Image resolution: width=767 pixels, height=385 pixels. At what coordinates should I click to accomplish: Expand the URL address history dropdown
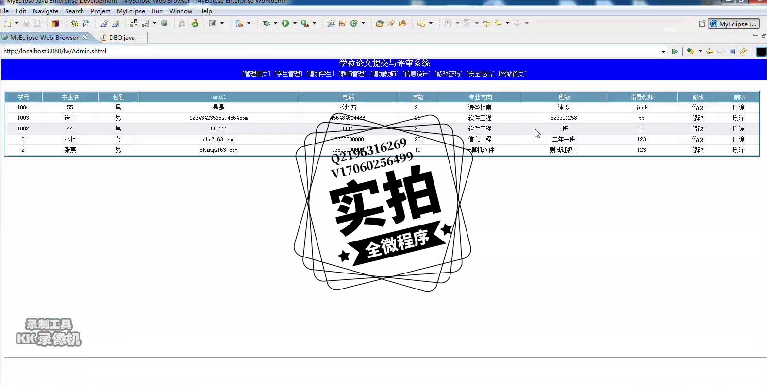click(663, 51)
